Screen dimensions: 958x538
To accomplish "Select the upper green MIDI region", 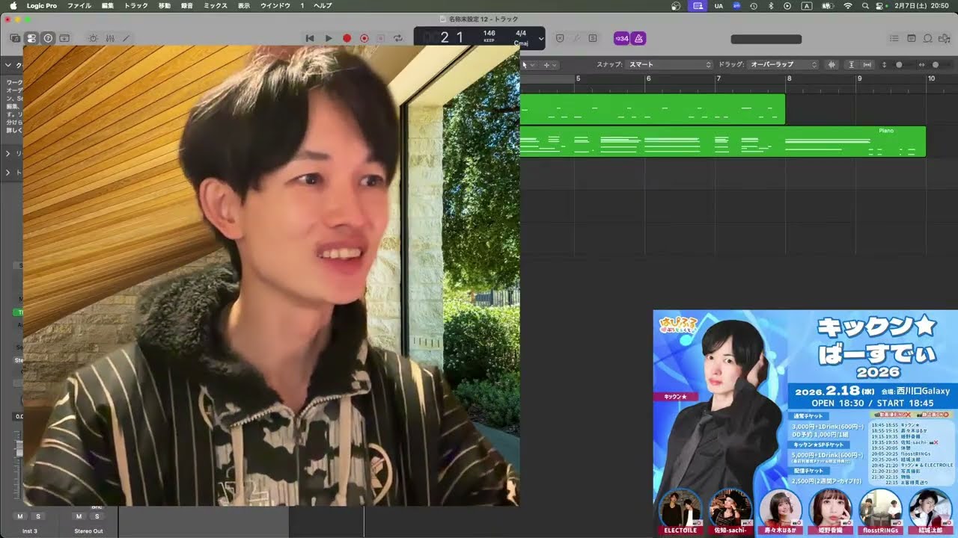I will pyautogui.click(x=652, y=109).
